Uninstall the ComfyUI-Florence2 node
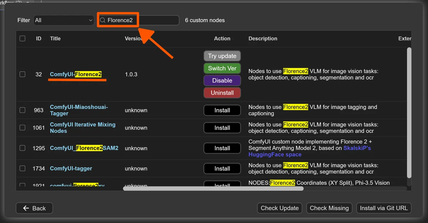The height and width of the screenshot is (223, 428). pyautogui.click(x=222, y=93)
